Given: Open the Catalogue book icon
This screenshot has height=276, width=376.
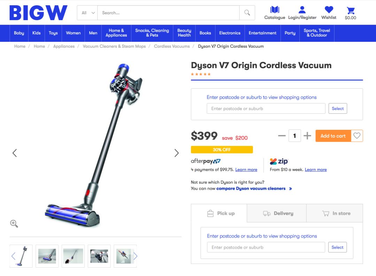Looking at the screenshot, I should [x=275, y=10].
